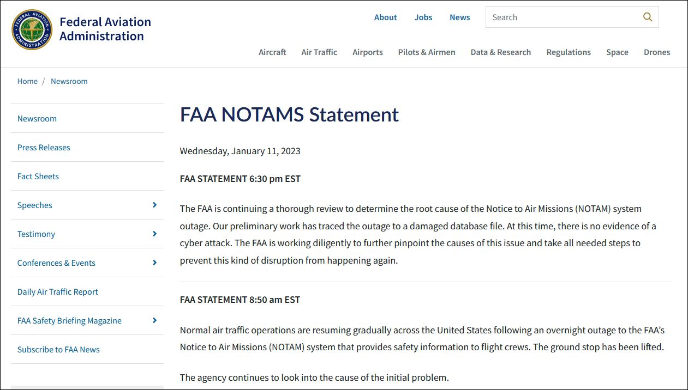The width and height of the screenshot is (688, 390).
Task: Go to Fact Sheets page
Action: click(38, 176)
